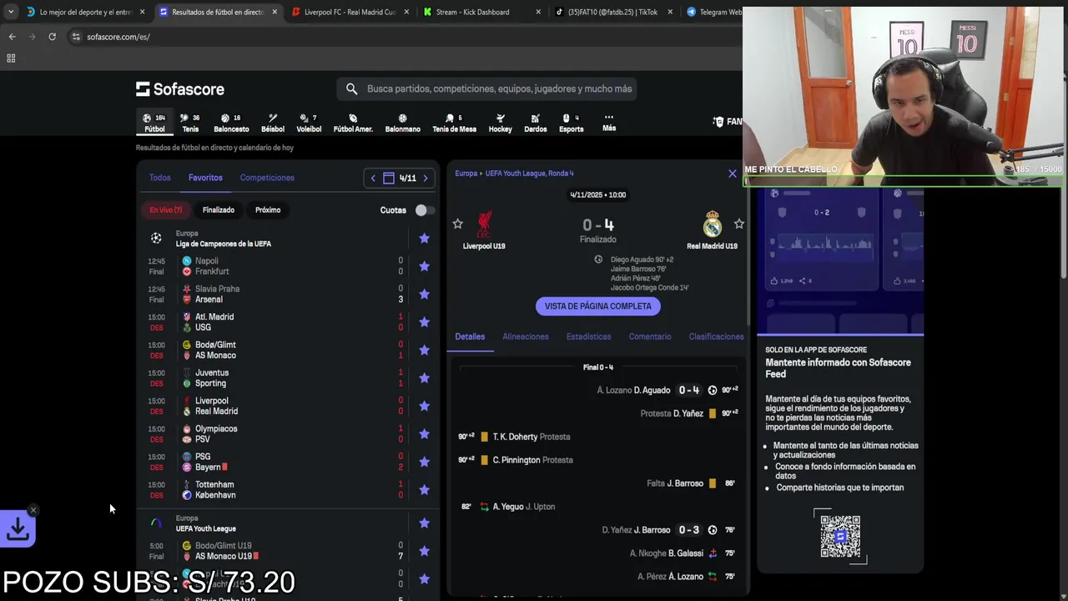Switch to the TikTok browser tab
1068x601 pixels.
(x=613, y=13)
